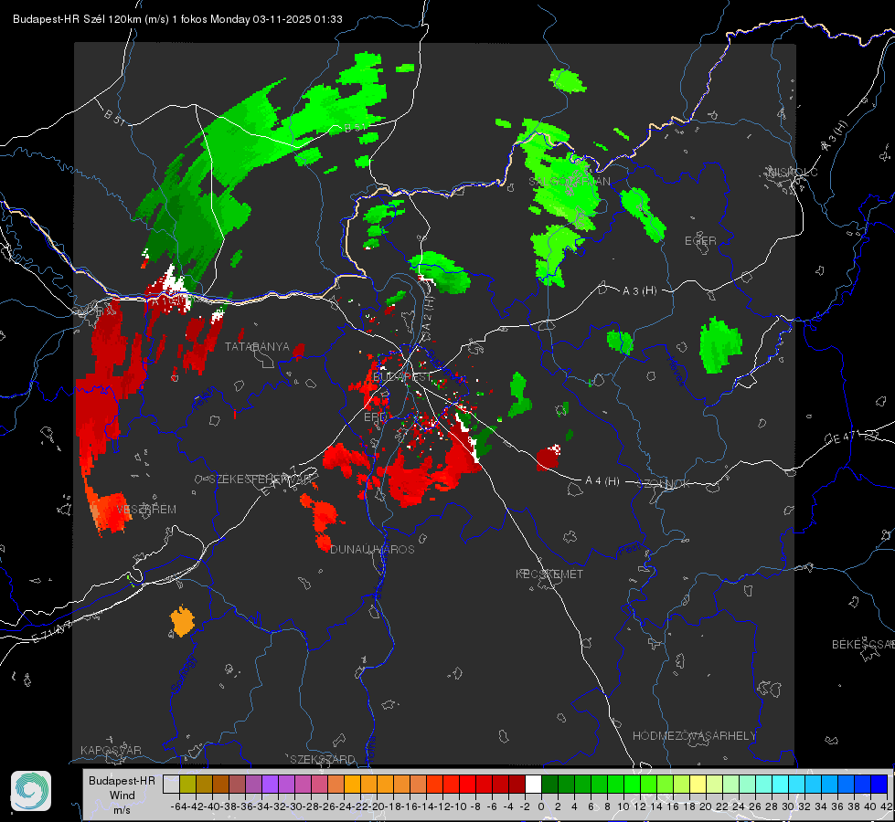Click the dark red echo near the 'A 4 (H)' label
895x822 pixels.
(x=549, y=458)
